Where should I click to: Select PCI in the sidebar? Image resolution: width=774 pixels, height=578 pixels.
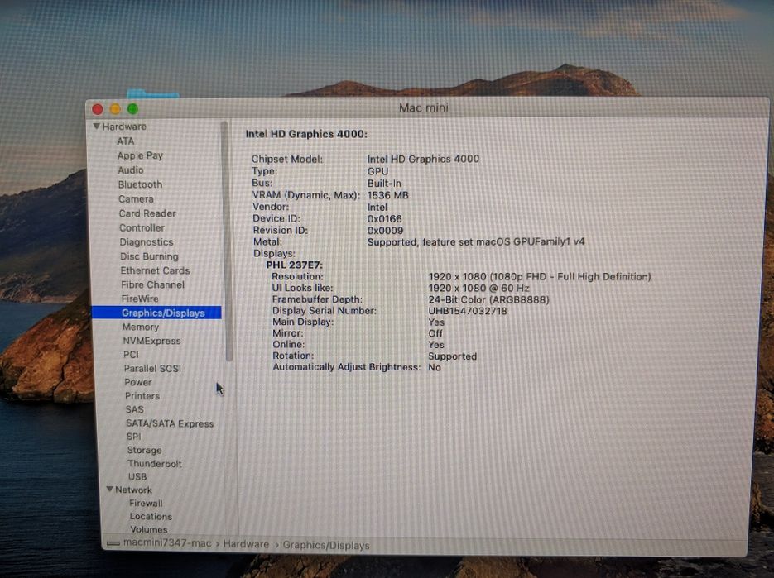point(132,355)
